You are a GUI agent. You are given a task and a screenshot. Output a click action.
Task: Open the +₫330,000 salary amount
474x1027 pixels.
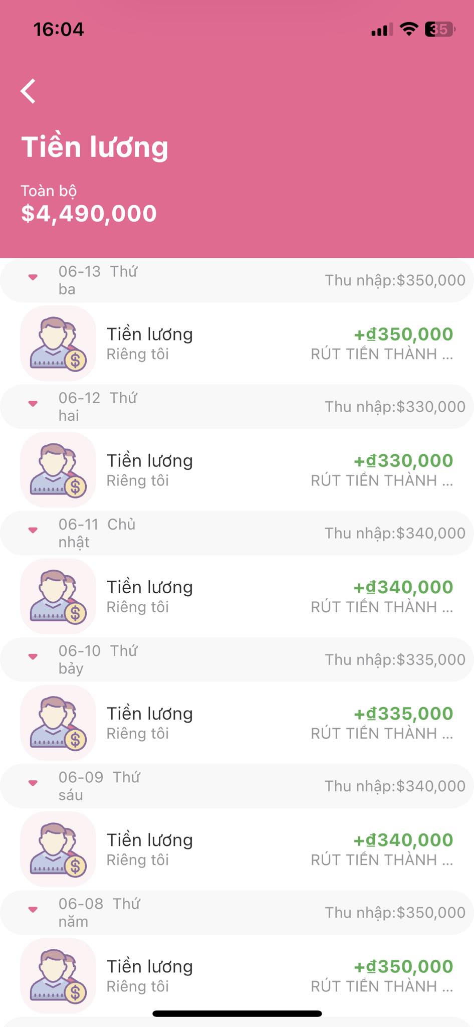[x=403, y=461]
